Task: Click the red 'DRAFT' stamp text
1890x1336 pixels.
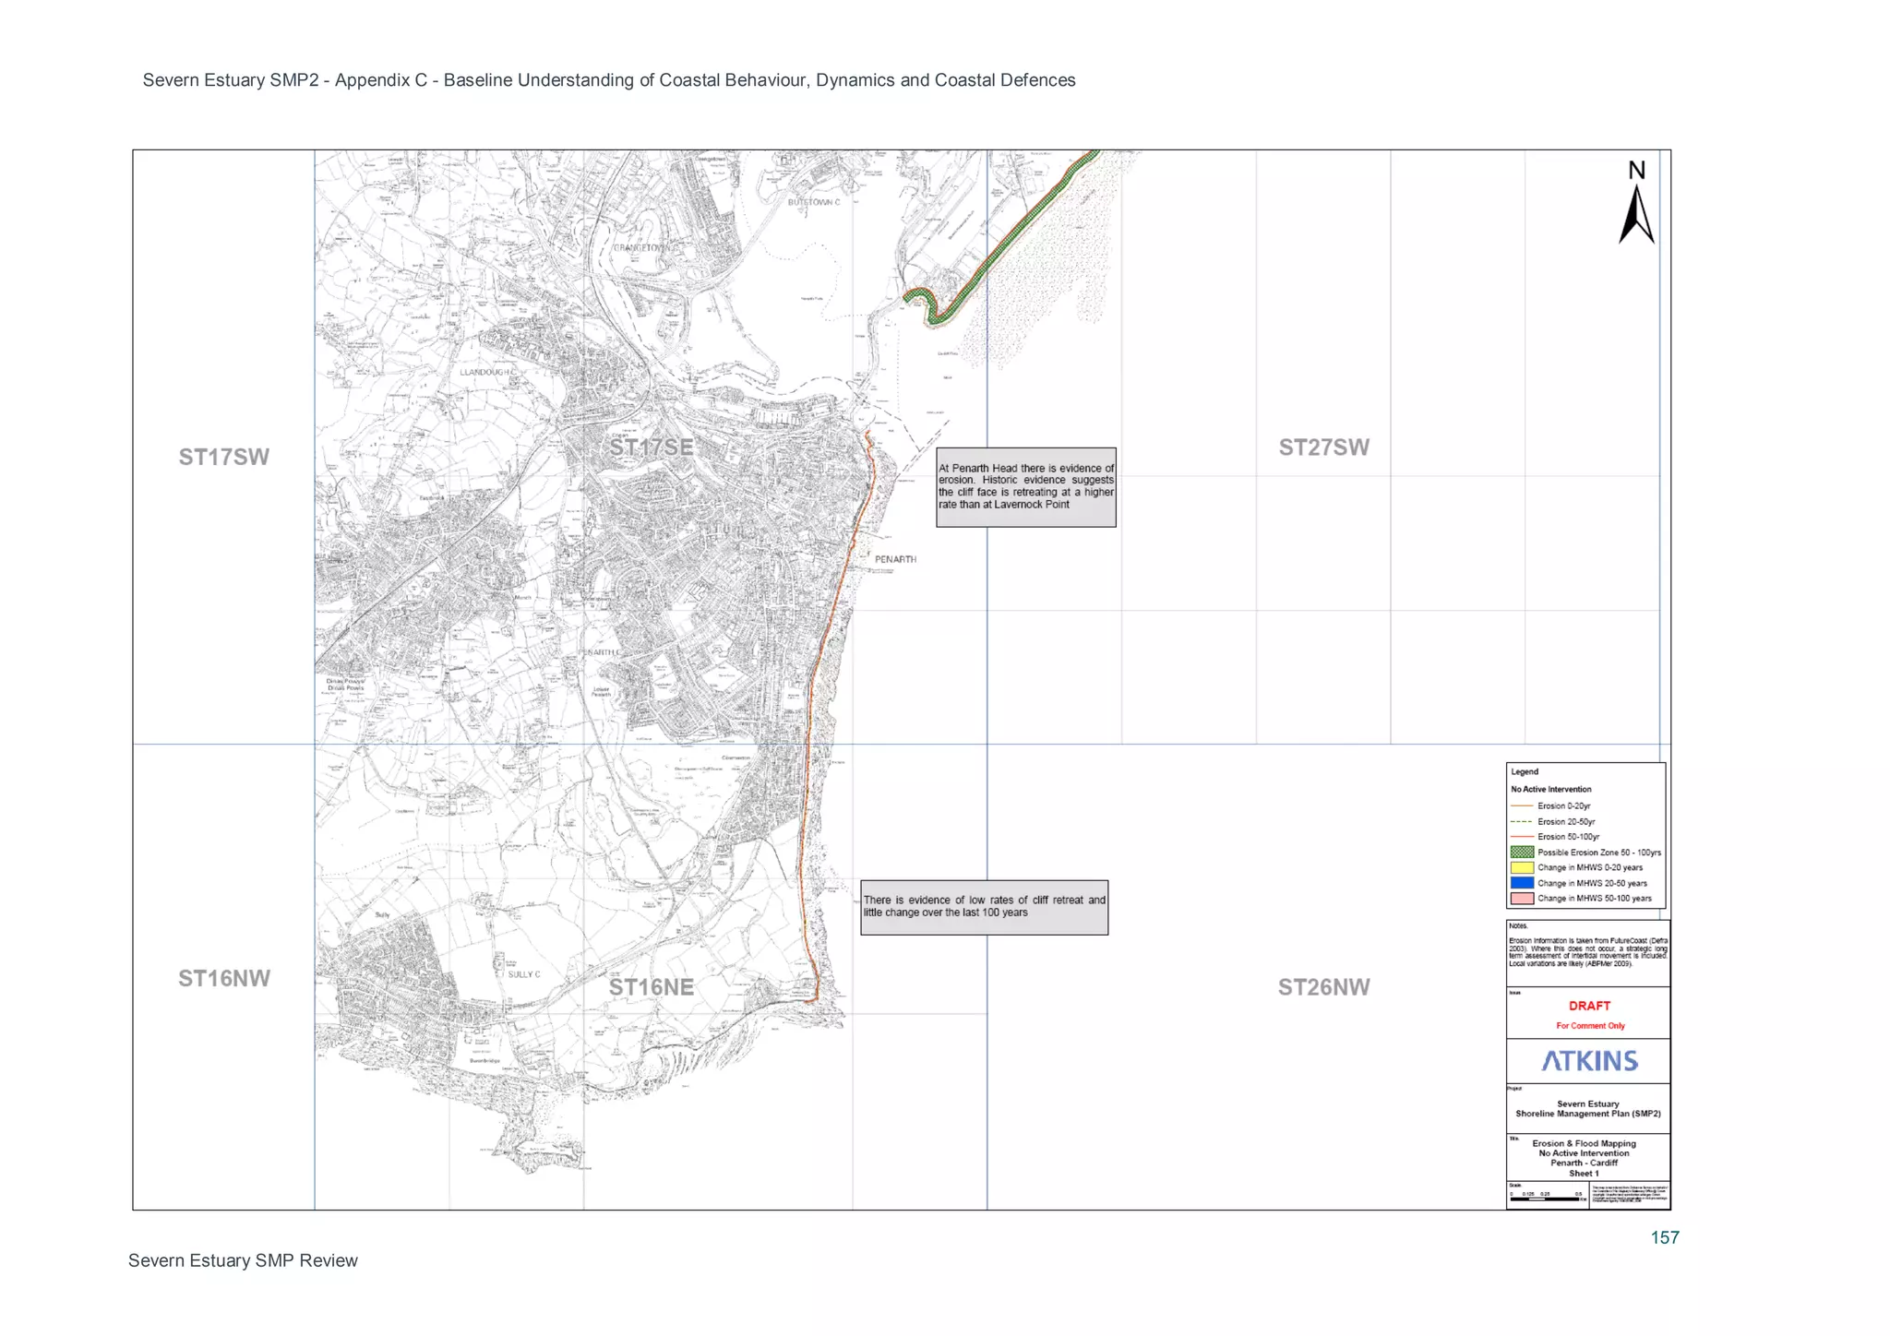Action: point(1589,1007)
